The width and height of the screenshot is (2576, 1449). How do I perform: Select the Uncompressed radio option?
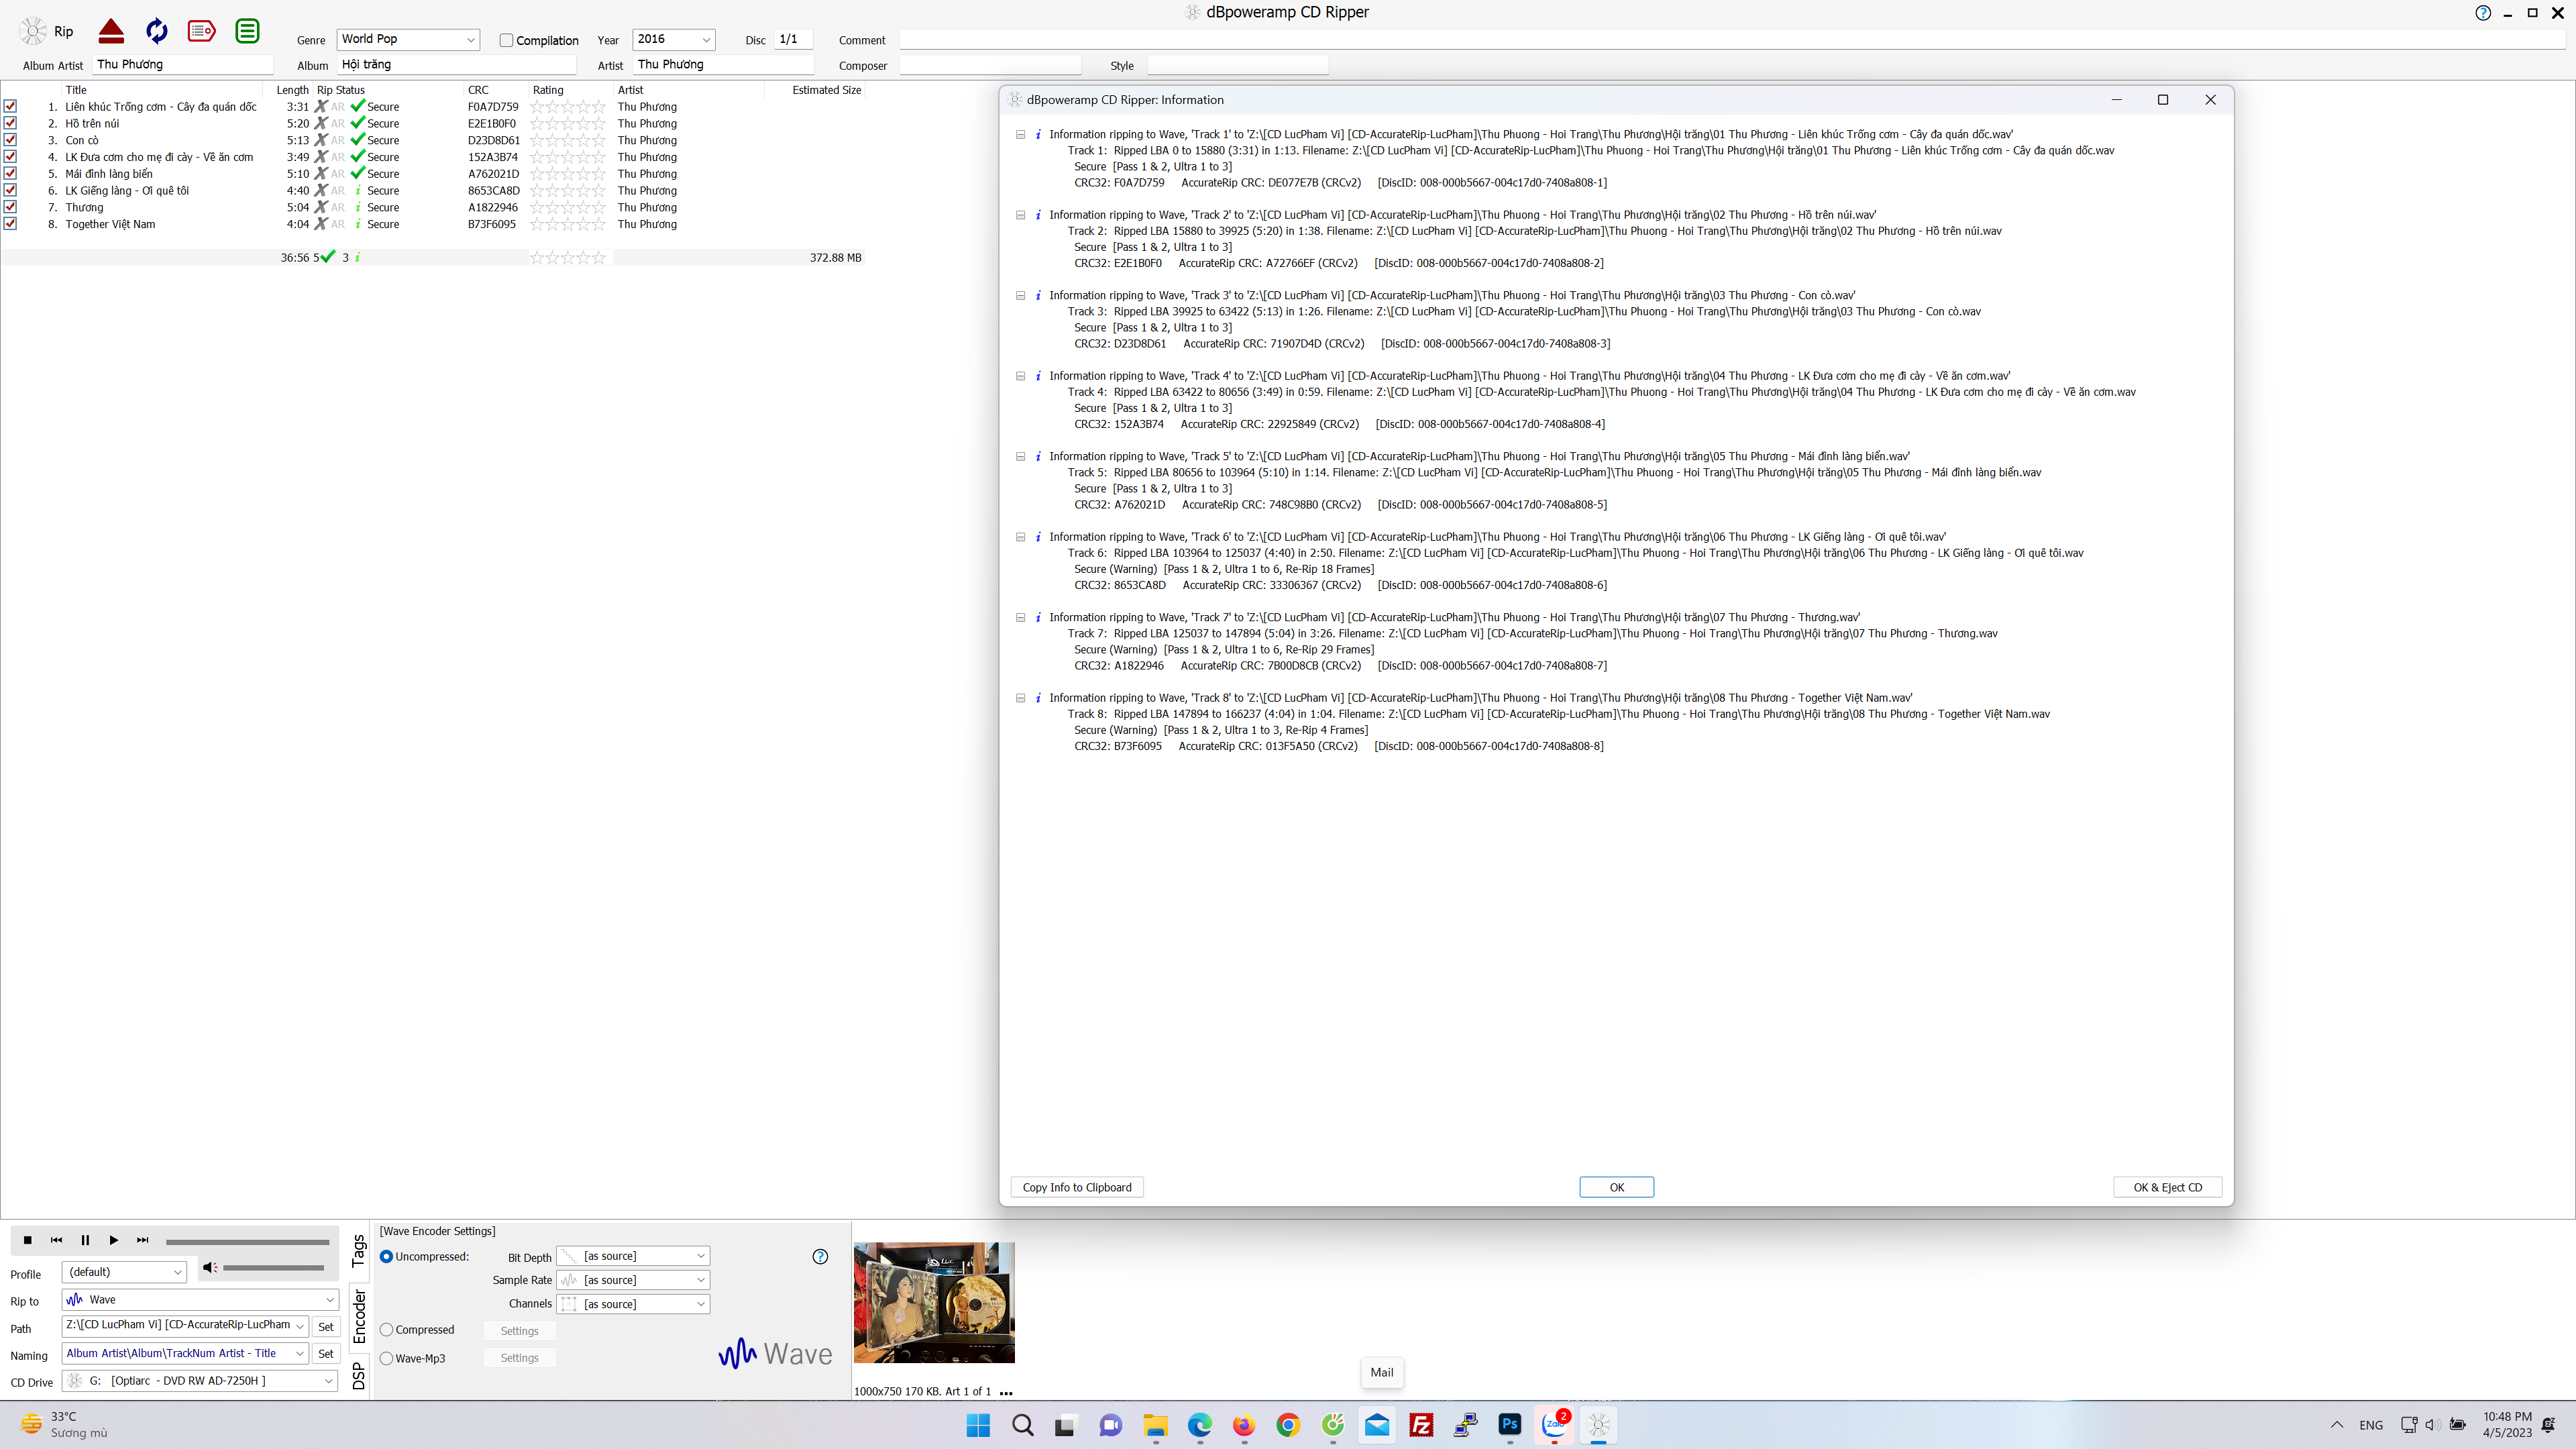tap(386, 1257)
